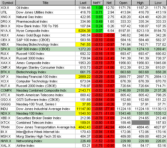167x148 pixels.
Task: Click the green 1.08 Net% cell
Action: click(97, 8)
